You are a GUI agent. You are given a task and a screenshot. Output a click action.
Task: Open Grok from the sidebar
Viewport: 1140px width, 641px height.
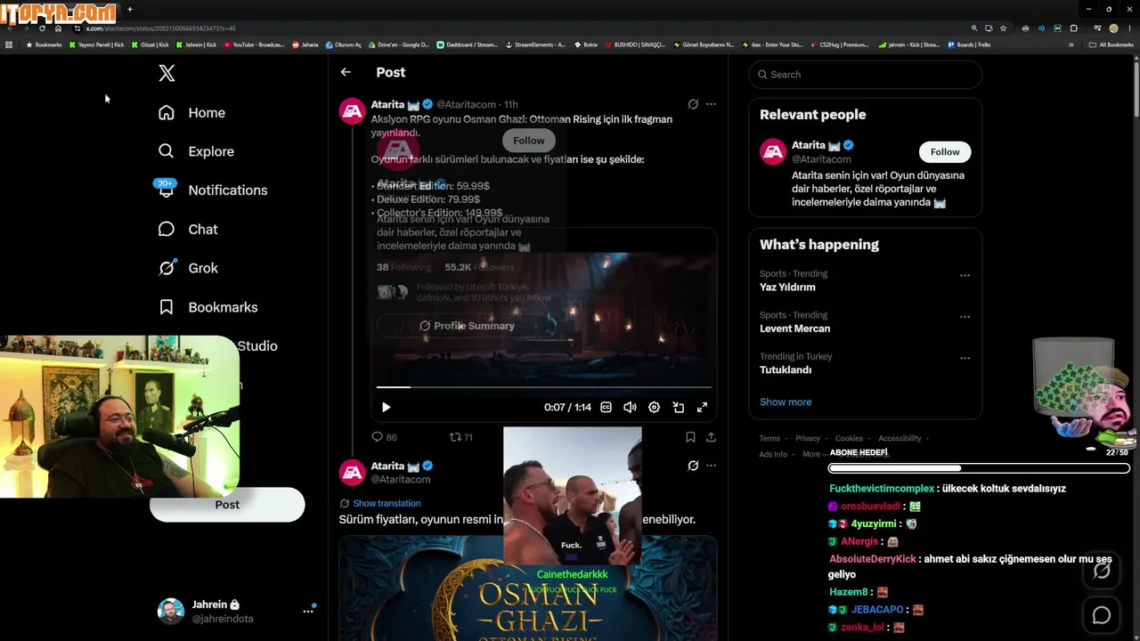click(188, 268)
